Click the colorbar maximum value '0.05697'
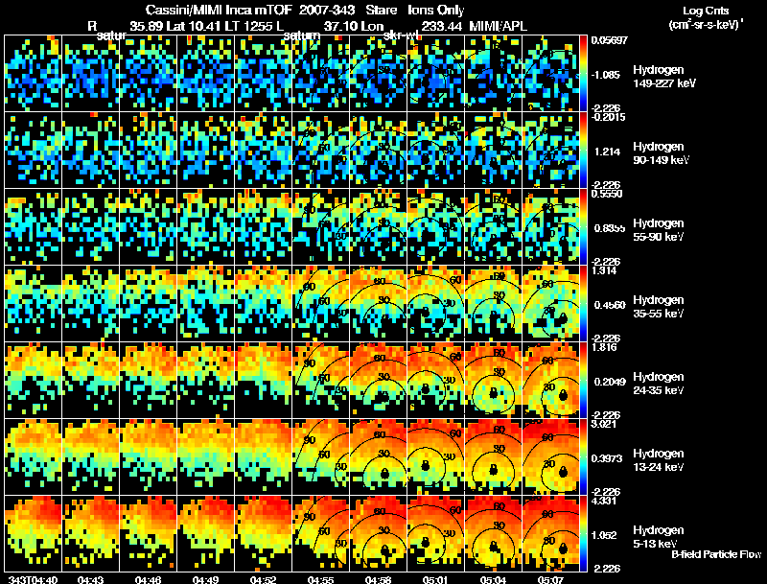Viewport: 767px width, 584px height. click(609, 40)
